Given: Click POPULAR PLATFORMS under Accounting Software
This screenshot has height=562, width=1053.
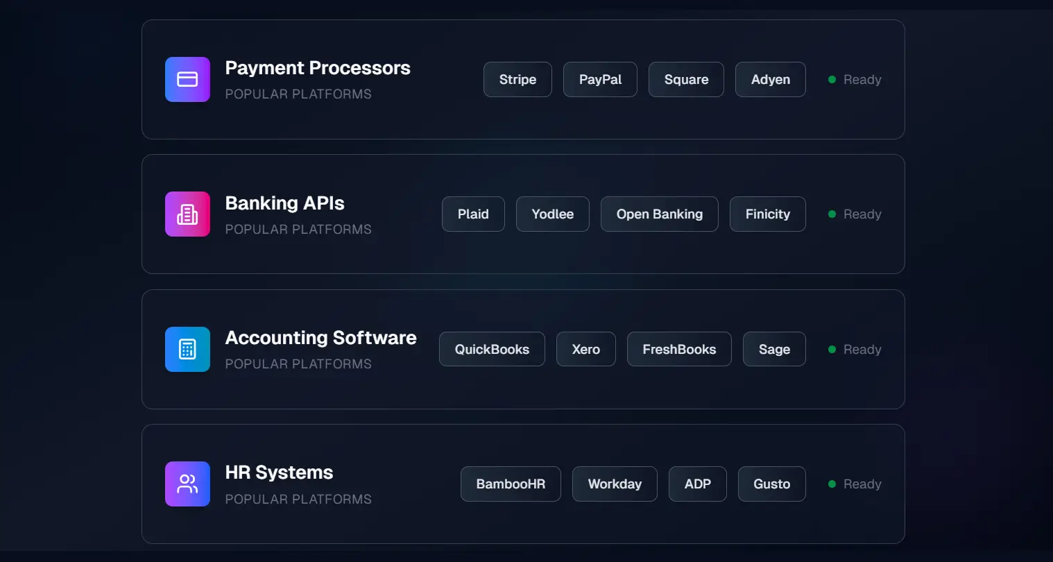Looking at the screenshot, I should (x=298, y=364).
